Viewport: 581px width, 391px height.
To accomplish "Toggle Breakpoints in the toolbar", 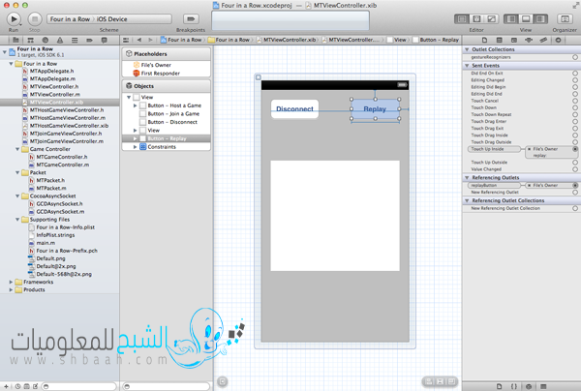I will click(x=191, y=19).
